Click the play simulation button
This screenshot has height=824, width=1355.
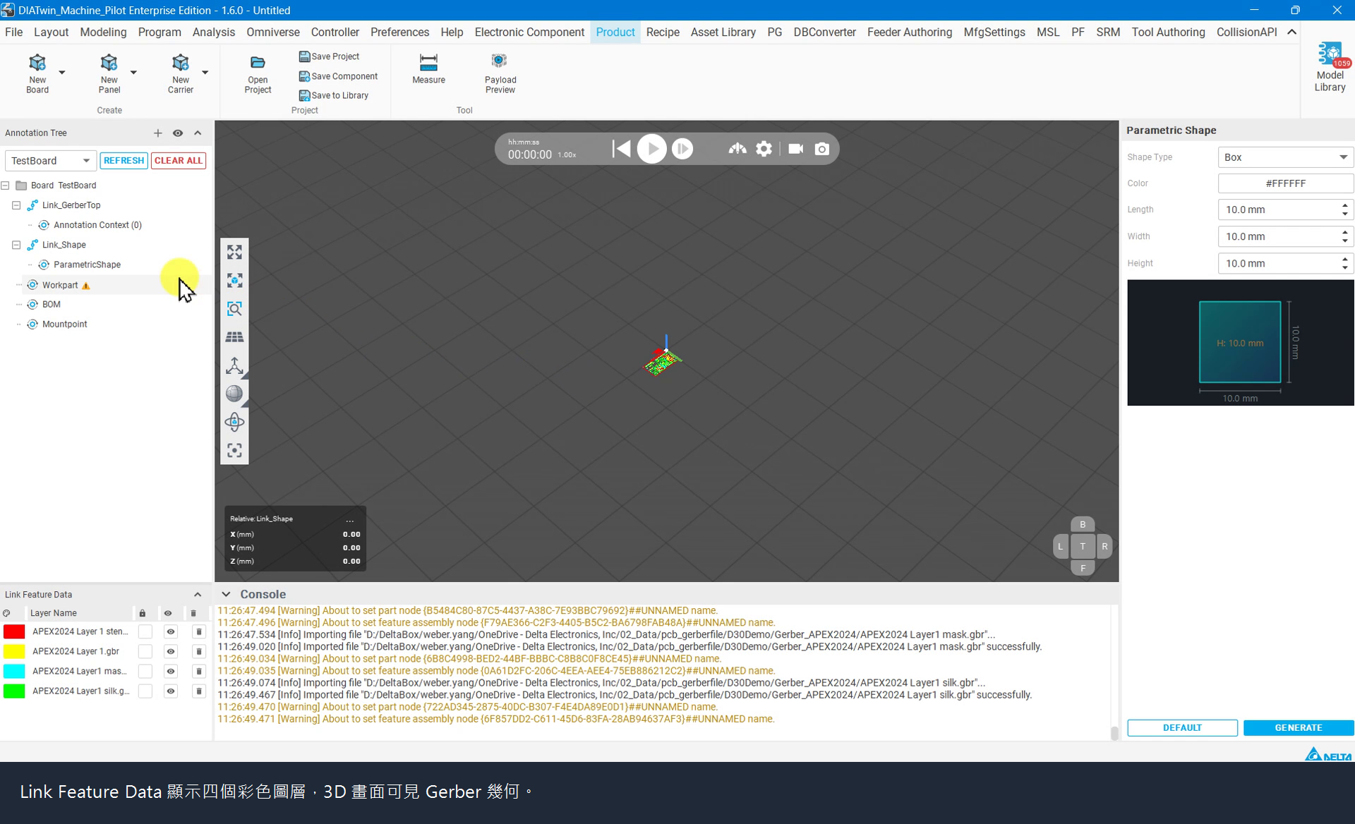[x=651, y=149]
